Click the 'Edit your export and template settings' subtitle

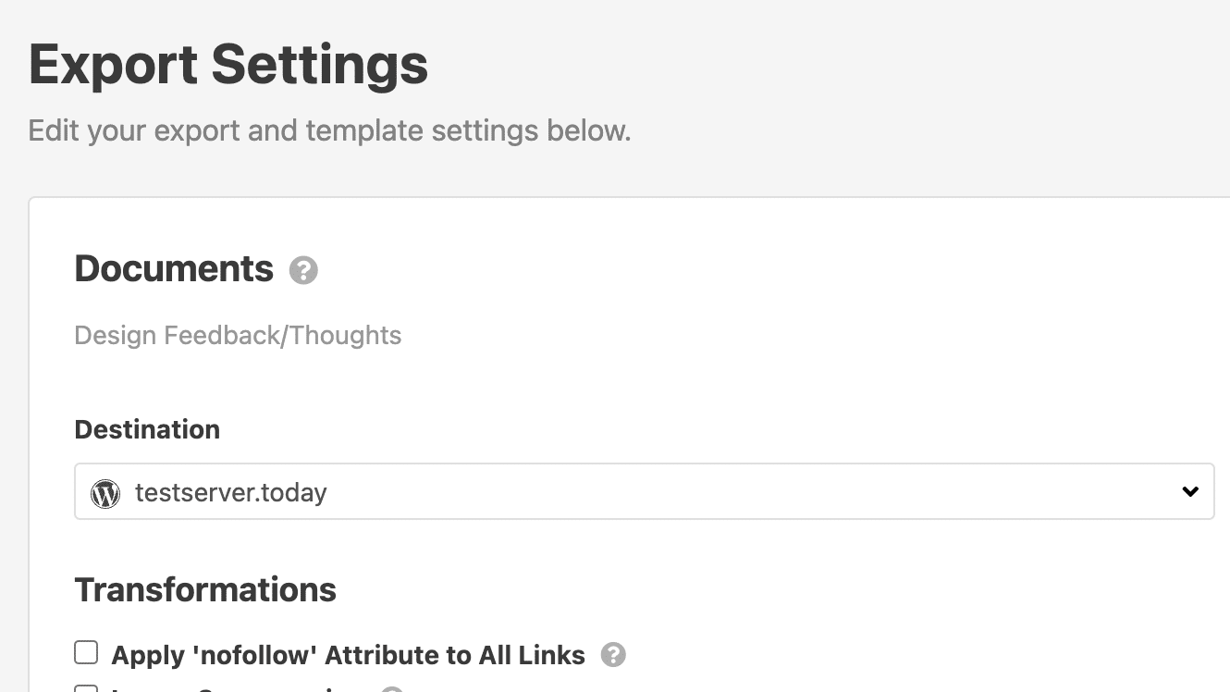tap(329, 130)
